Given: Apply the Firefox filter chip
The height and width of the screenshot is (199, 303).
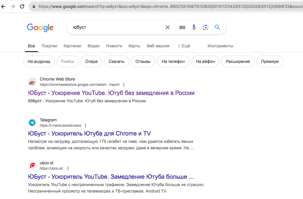Looking at the screenshot, I should click(x=67, y=61).
